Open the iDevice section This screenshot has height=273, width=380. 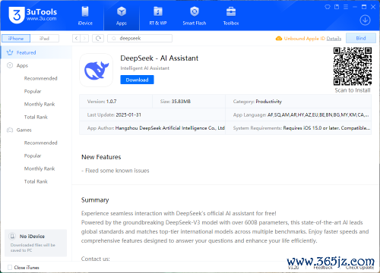pos(85,16)
